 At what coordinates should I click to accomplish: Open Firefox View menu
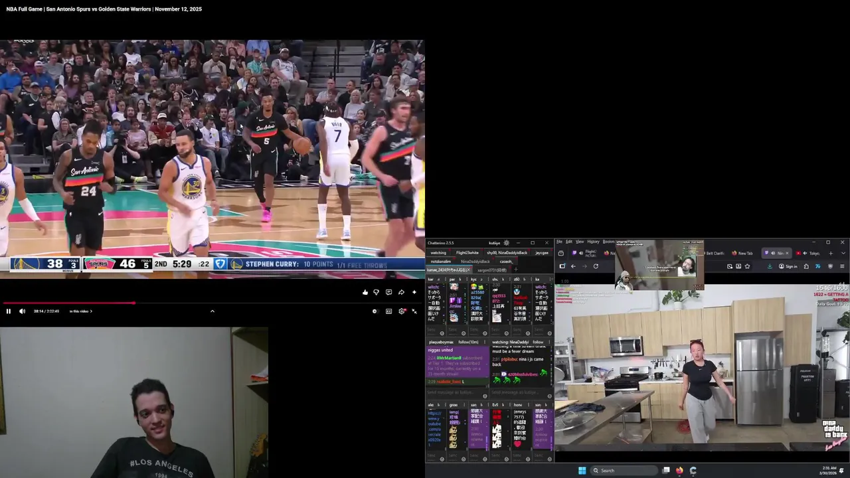580,242
